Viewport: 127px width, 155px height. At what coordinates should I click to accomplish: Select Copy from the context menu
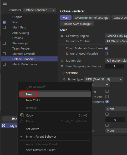[x=55, y=115]
